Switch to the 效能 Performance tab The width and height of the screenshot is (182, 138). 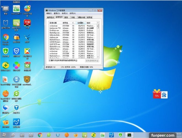coord(73,17)
